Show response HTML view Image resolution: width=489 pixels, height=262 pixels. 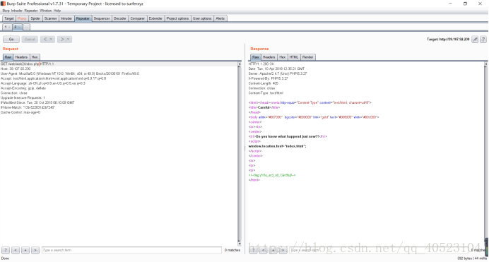(x=294, y=57)
